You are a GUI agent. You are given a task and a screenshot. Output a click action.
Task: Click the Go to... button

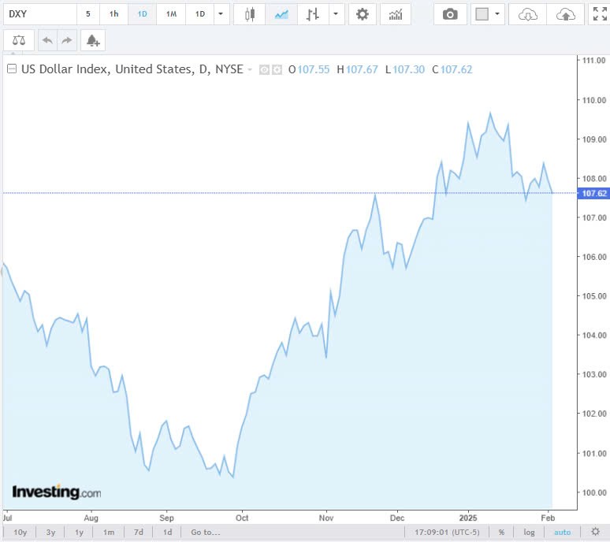pos(205,532)
